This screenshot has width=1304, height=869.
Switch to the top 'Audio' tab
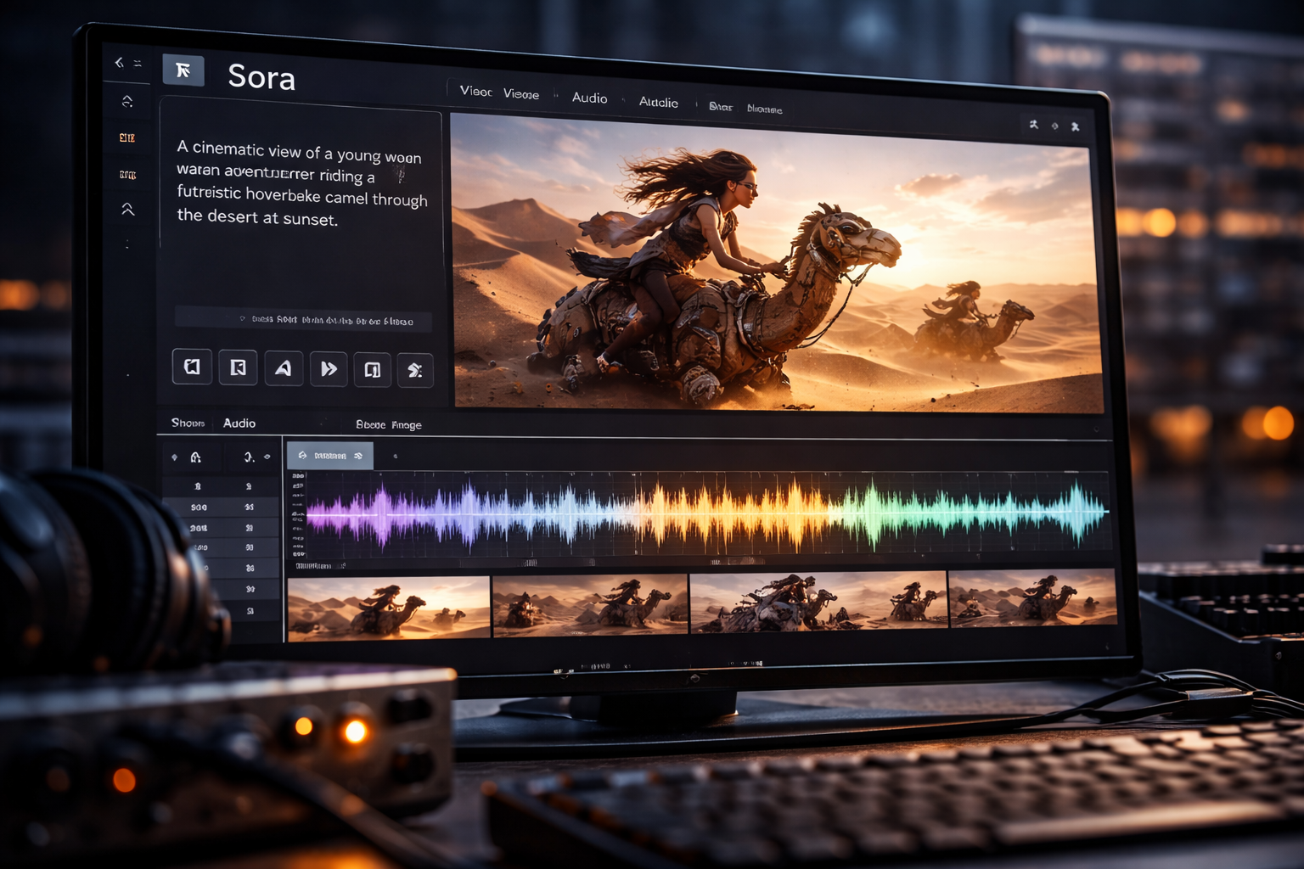pos(589,98)
